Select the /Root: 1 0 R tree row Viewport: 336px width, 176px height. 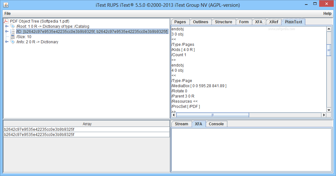[x=53, y=26]
